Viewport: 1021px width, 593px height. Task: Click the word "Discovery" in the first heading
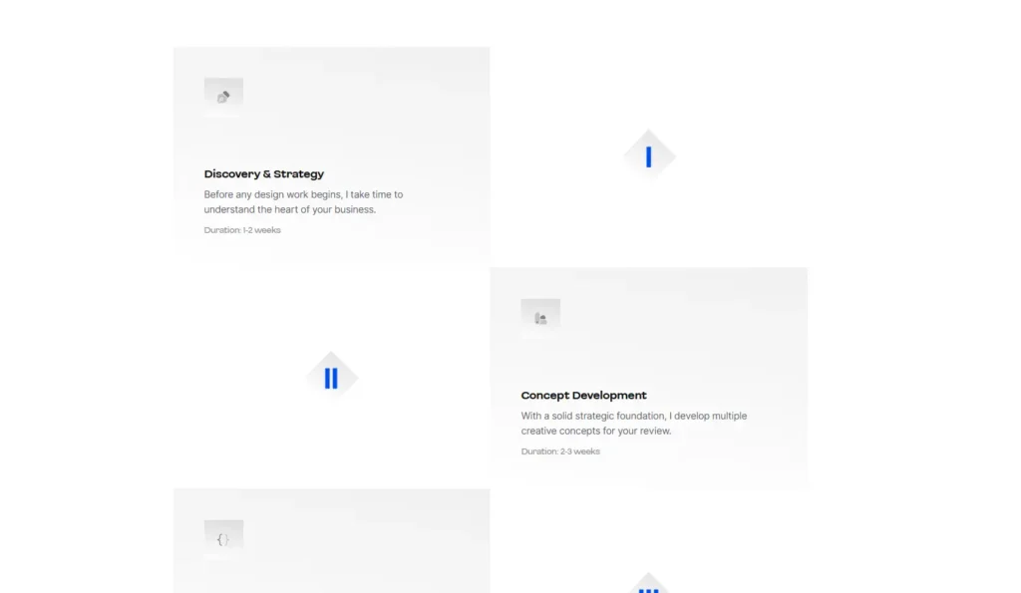point(231,174)
